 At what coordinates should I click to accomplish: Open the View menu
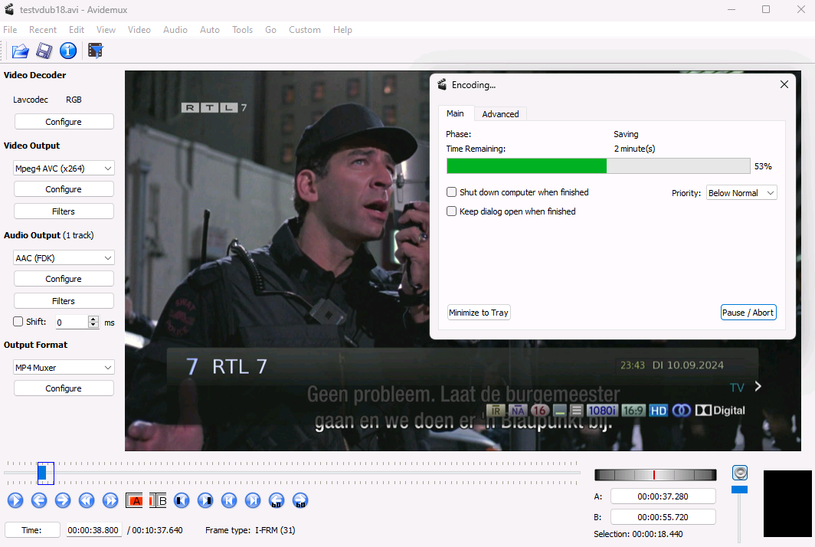tap(106, 30)
